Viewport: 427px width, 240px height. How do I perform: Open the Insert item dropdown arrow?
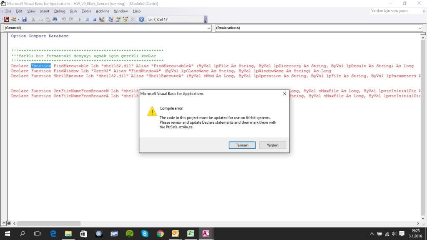point(19,20)
